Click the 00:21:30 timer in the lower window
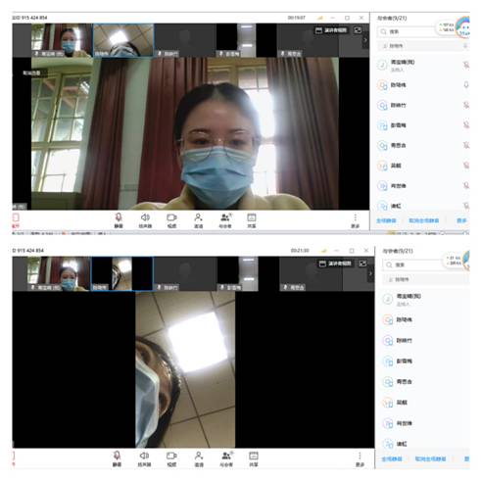481x481 pixels. point(300,251)
